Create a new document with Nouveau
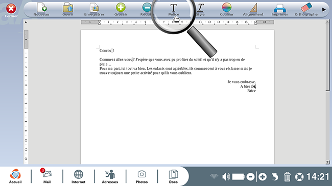Screen dimensions: 332x186 coord(41,9)
